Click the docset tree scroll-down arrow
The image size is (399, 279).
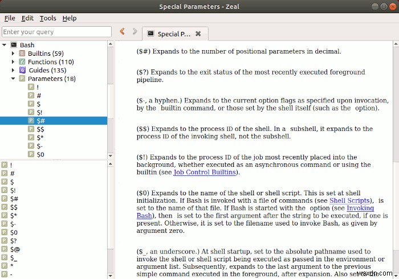point(110,156)
